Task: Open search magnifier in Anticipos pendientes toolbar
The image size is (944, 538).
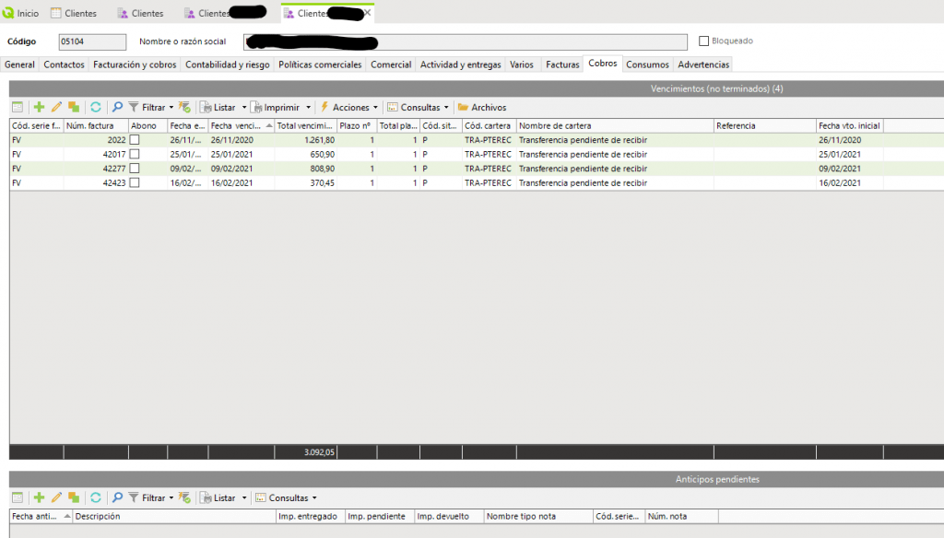Action: point(117,497)
